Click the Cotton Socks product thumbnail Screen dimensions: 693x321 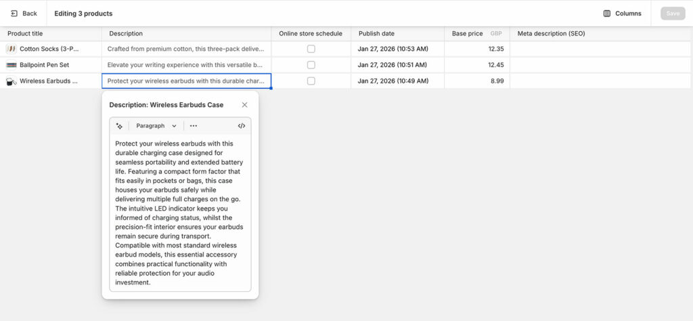click(x=11, y=49)
